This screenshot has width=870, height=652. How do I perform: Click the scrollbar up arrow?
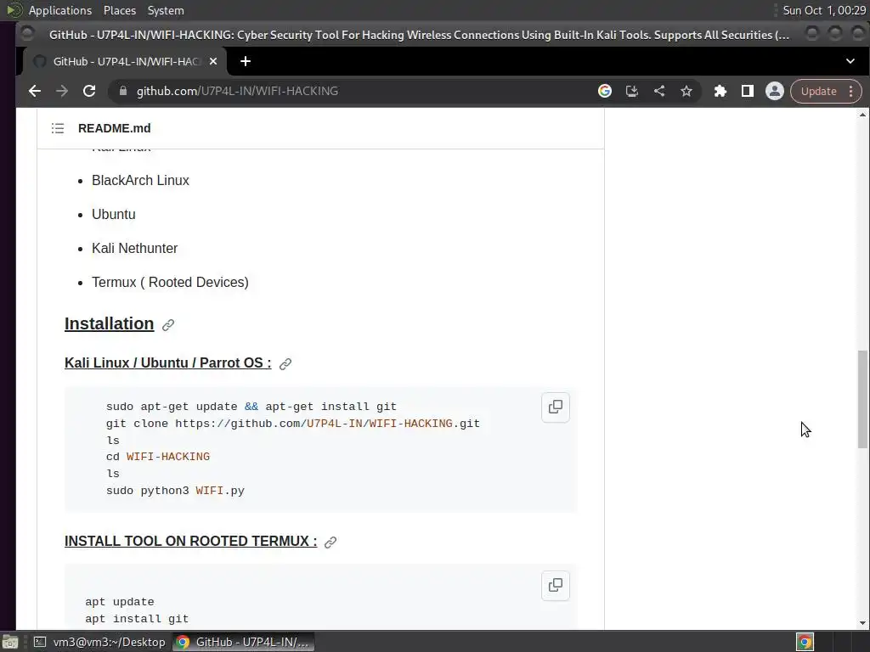862,115
